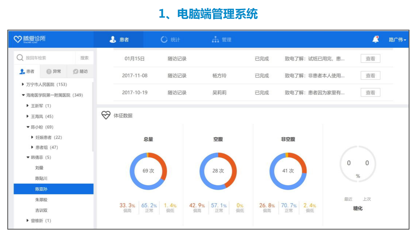414x232 pixels.
Task: Select patient 朱翠皎 in the tree
Action: (41, 200)
